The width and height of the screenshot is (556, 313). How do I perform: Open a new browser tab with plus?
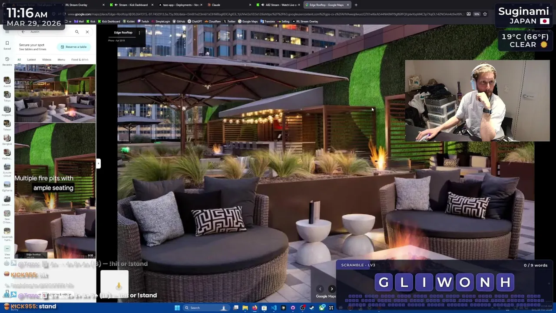click(x=356, y=5)
